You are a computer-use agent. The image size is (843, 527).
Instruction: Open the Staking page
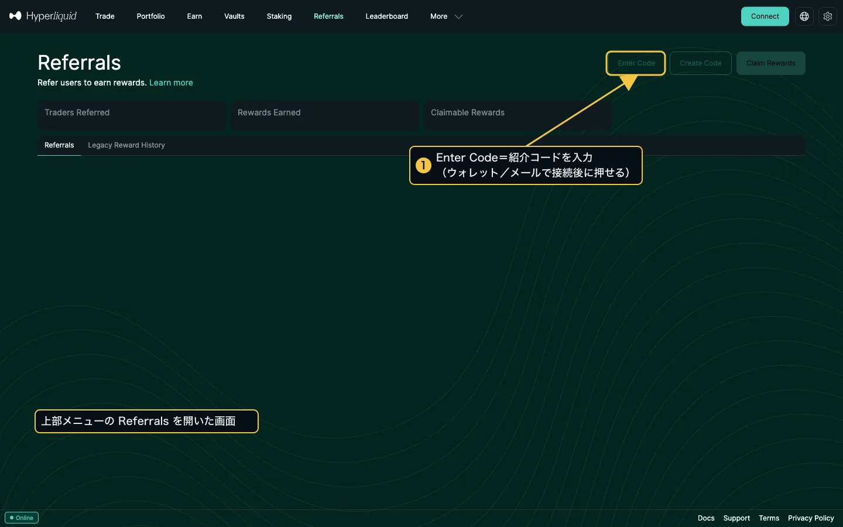(x=279, y=16)
